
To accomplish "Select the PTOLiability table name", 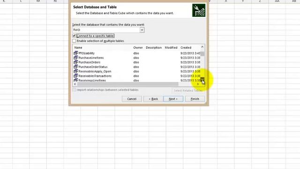I will 86,53.
